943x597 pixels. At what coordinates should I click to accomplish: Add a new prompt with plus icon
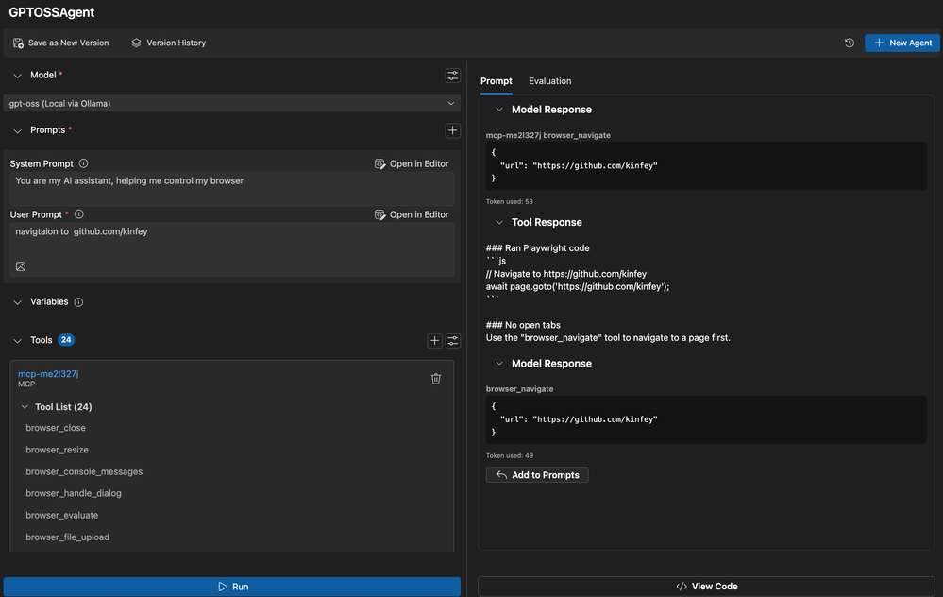pyautogui.click(x=452, y=130)
